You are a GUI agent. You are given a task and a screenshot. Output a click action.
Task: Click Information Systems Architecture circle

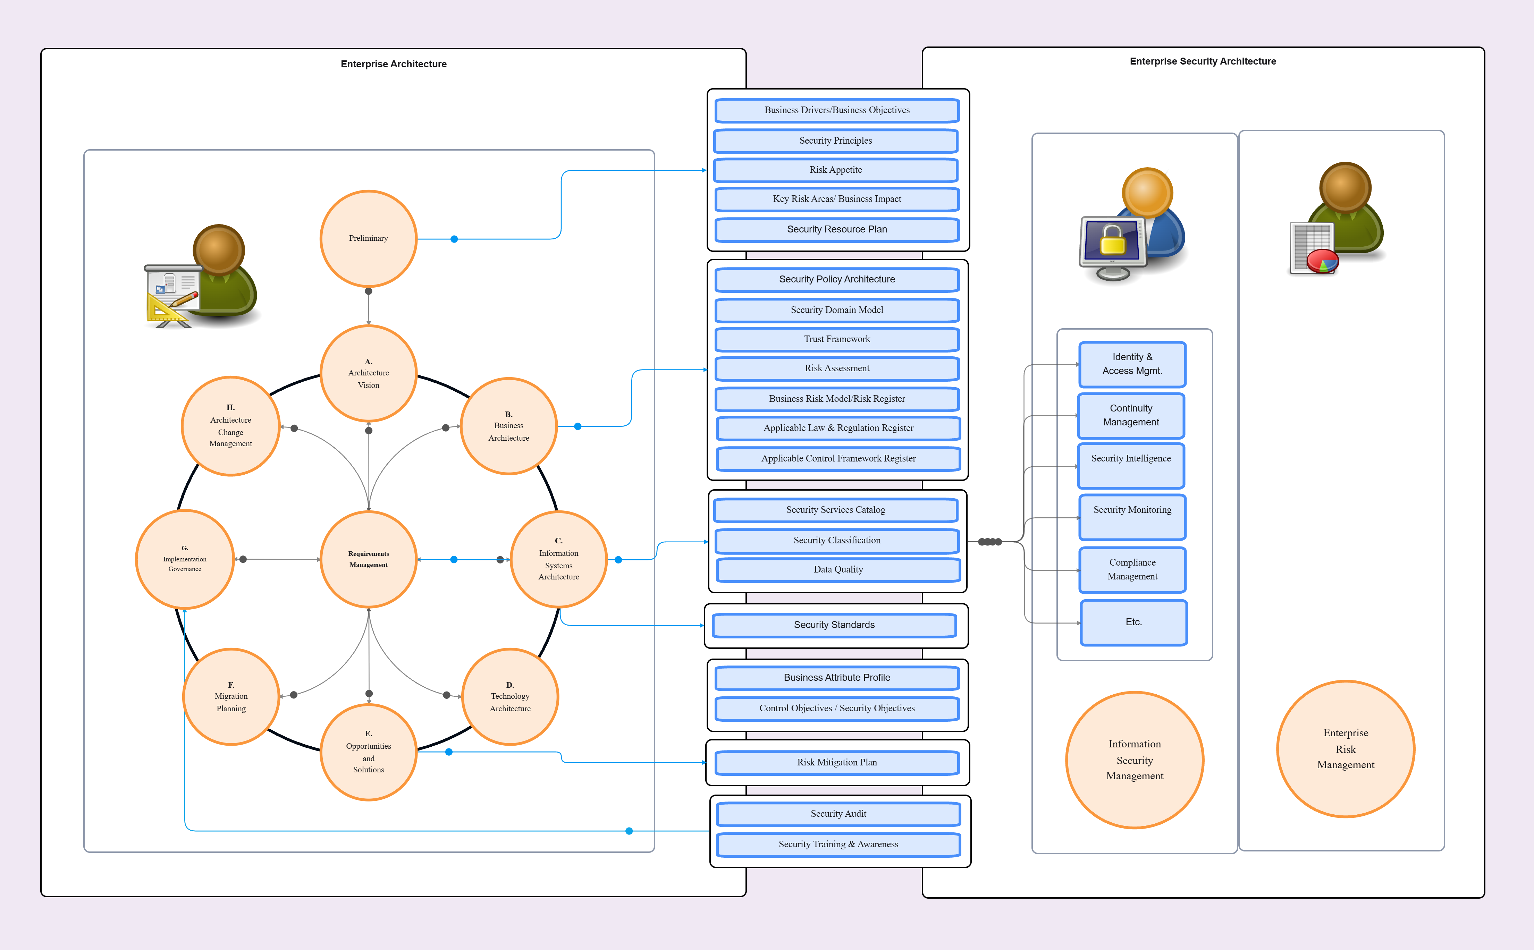559,559
